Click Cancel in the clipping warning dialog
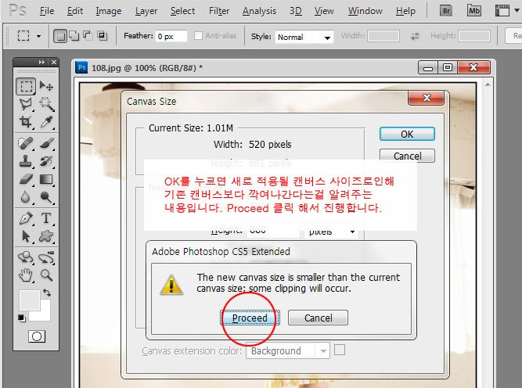This screenshot has width=522, height=388. point(318,318)
